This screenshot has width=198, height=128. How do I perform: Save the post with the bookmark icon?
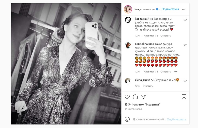coord(184,97)
